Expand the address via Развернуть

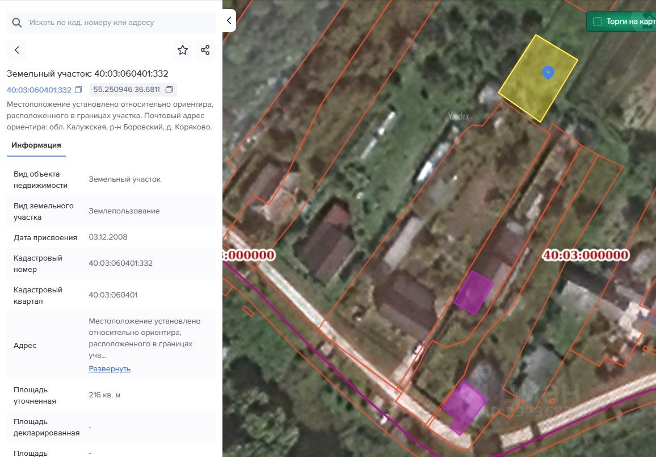pos(110,368)
